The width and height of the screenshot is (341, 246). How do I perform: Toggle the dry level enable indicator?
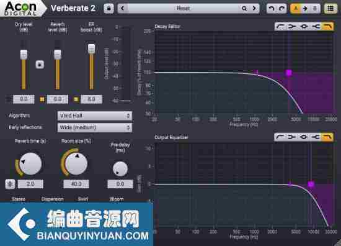(8, 99)
